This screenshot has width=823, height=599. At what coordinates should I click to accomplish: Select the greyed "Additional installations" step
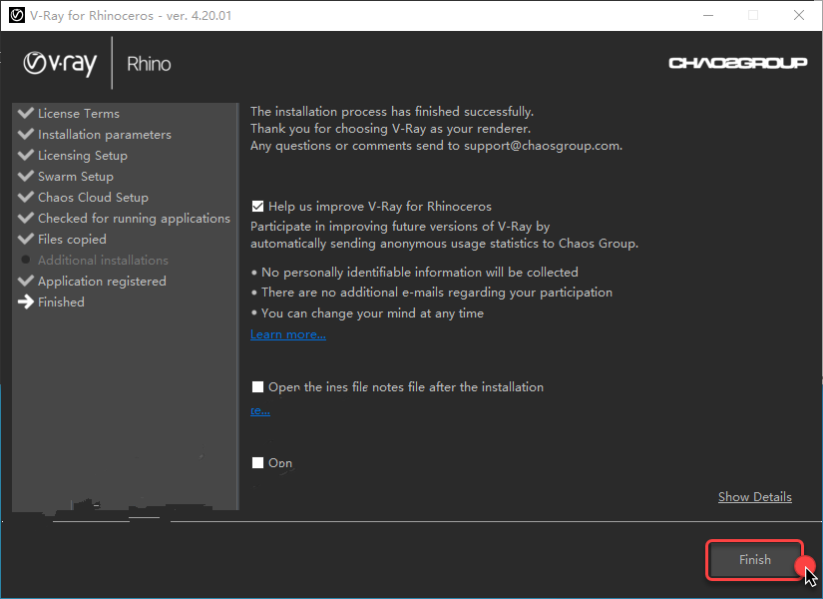pos(103,261)
